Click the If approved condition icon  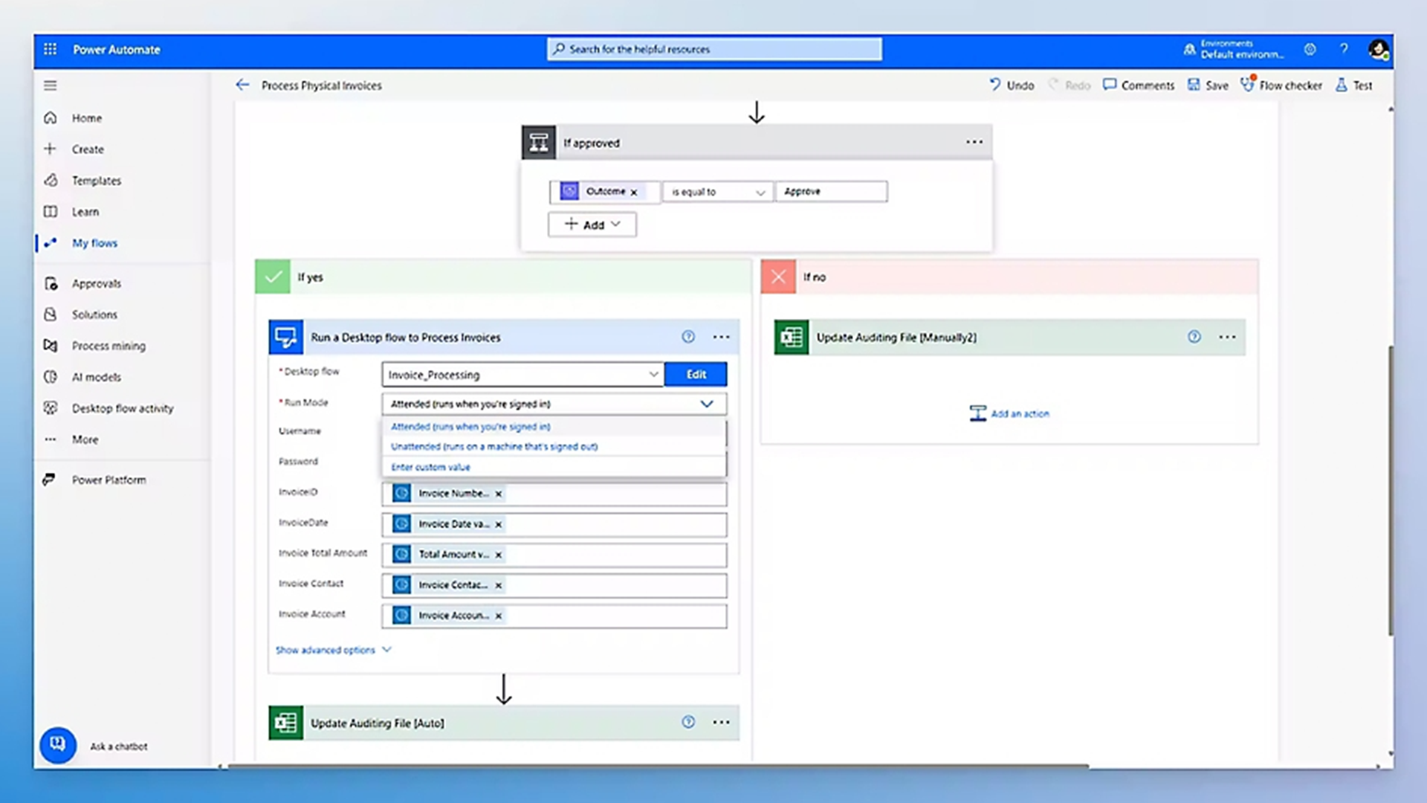click(x=539, y=142)
